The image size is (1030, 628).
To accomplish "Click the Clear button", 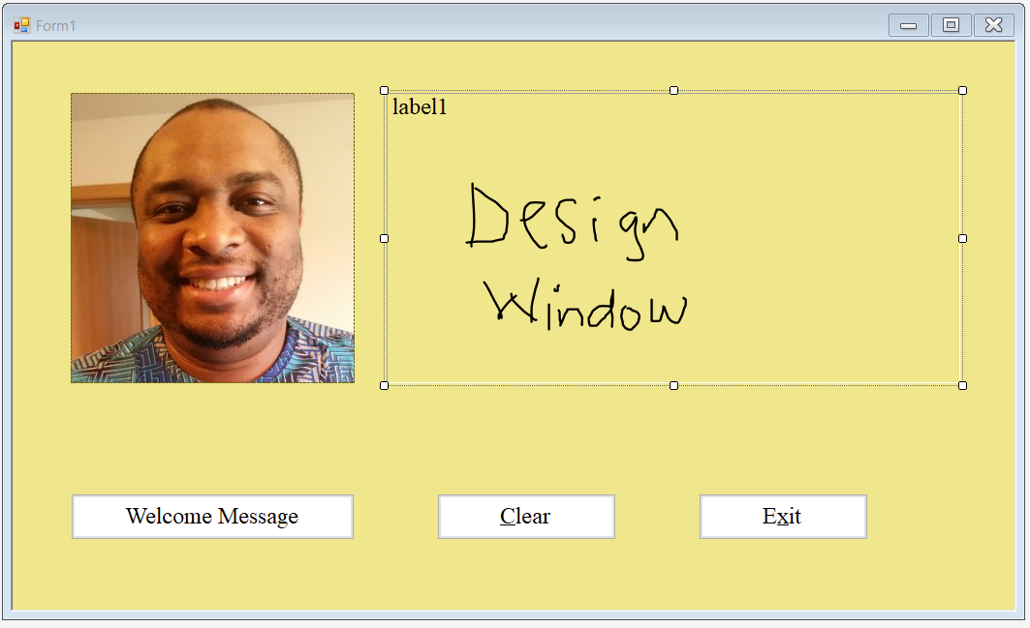I will tap(526, 517).
